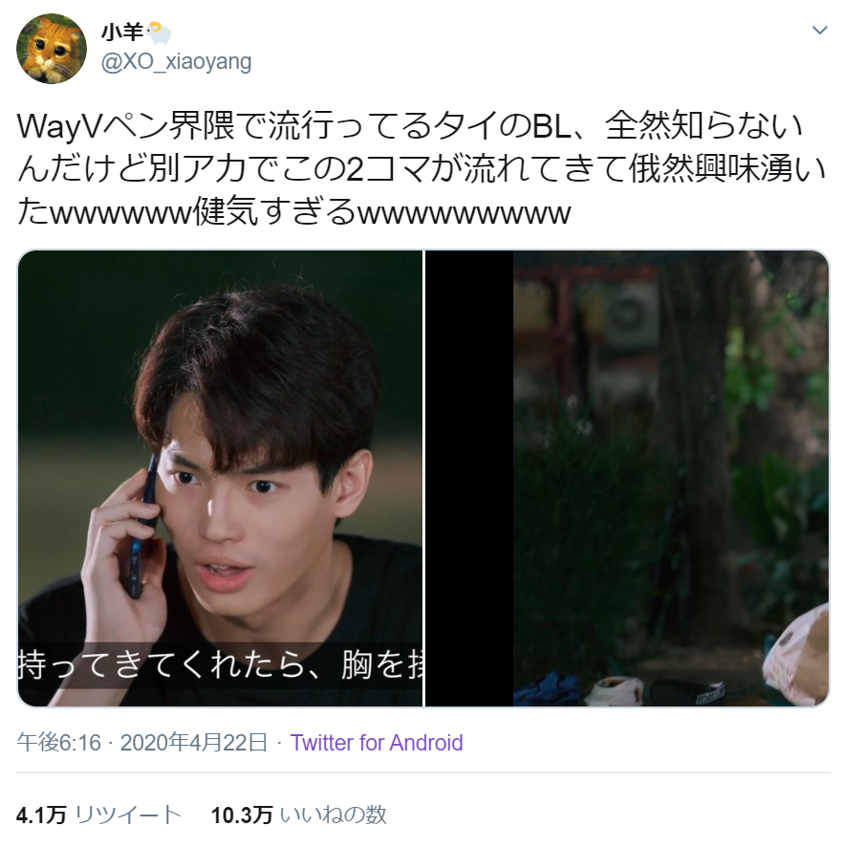Image resolution: width=843 pixels, height=848 pixels.
Task: View the いいねの数 list
Action: [x=334, y=815]
